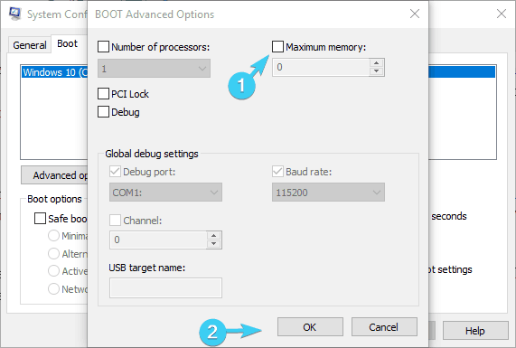Click the System Configuration app icon
The image size is (516, 348).
point(14,14)
